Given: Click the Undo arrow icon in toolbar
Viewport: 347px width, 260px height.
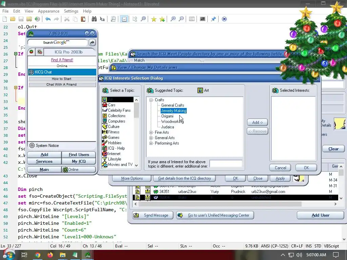Looking at the screenshot, I should (x=48, y=19).
